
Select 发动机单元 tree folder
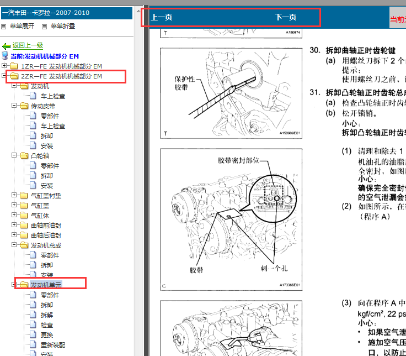46,285
